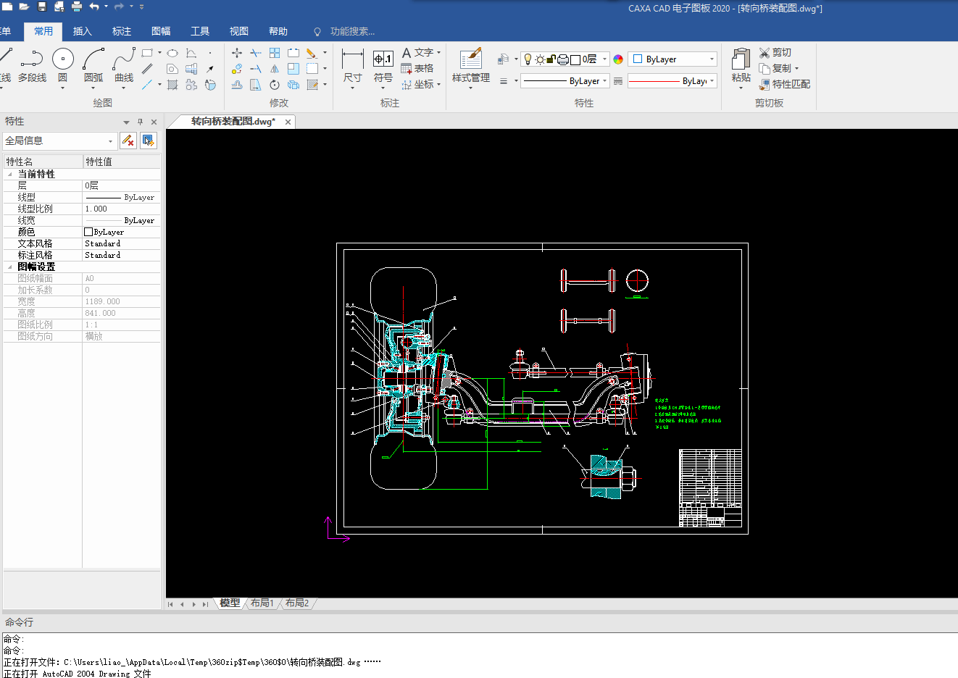
Task: Click the print icon in quick access toolbar
Action: [77, 7]
